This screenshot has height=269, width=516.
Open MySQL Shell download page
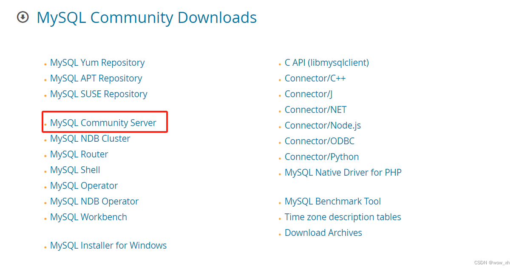75,170
